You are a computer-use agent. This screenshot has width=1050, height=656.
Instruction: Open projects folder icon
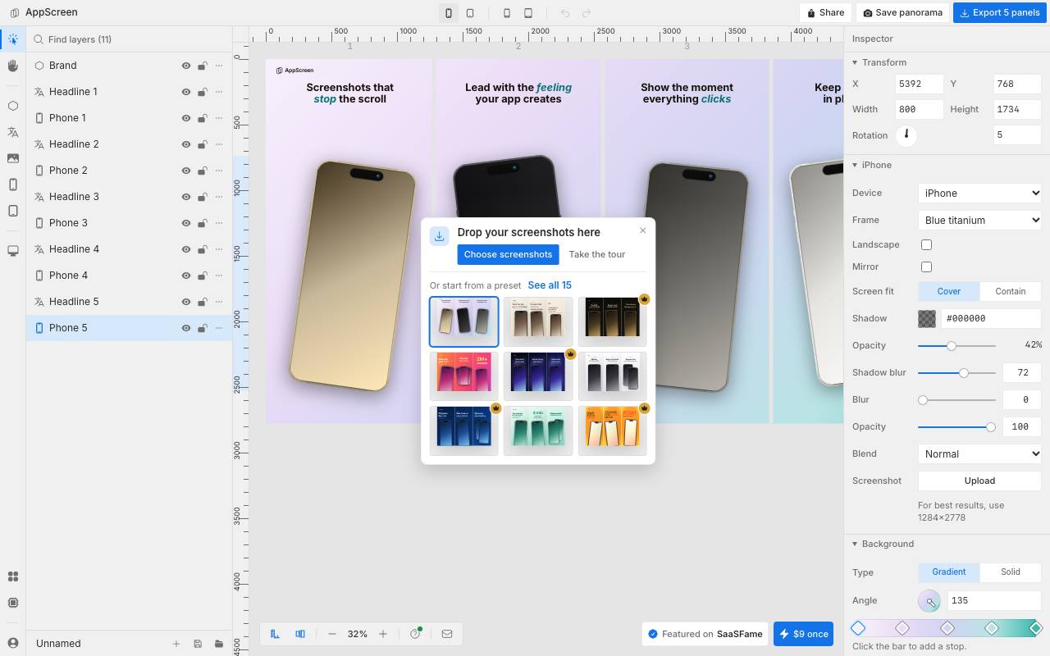click(x=219, y=644)
